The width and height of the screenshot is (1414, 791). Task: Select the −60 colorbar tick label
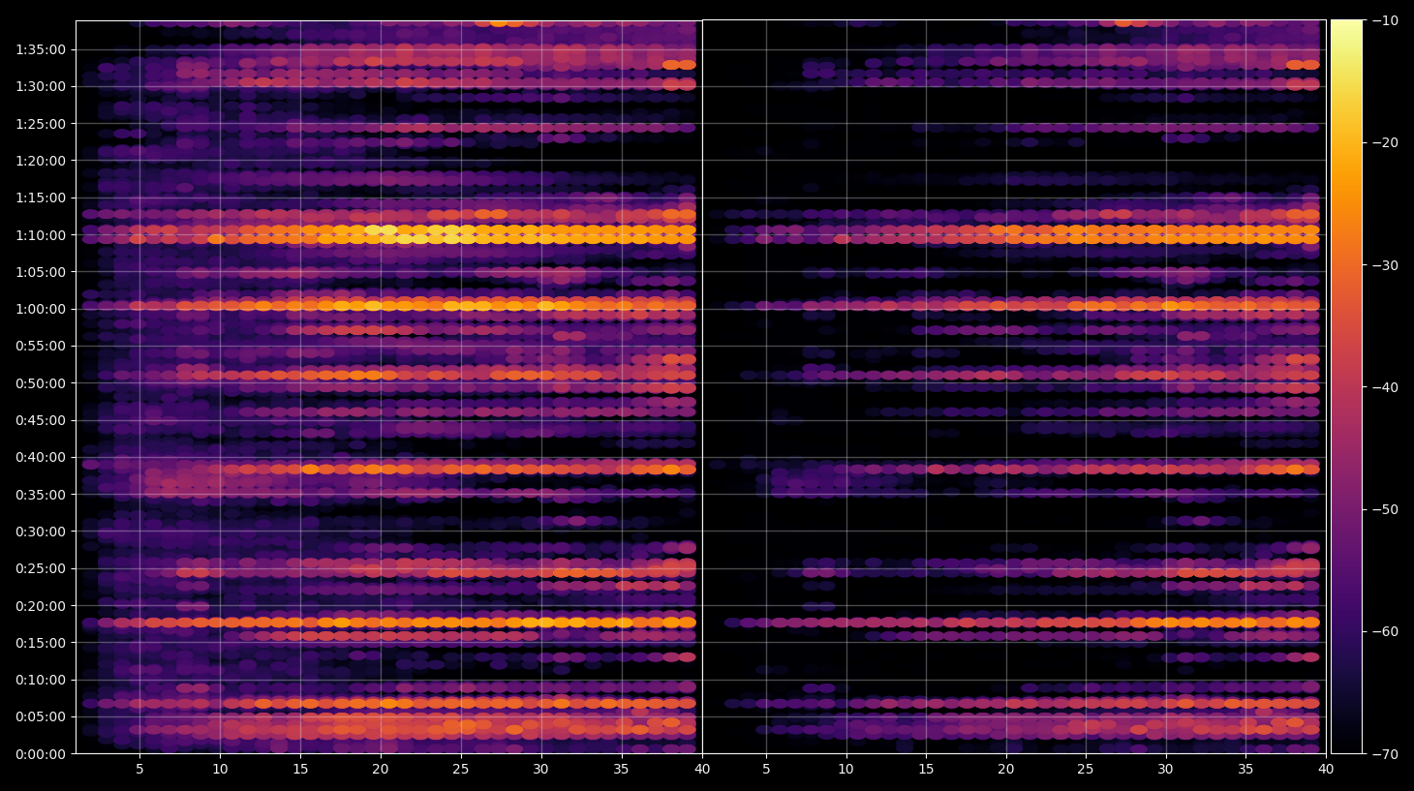[x=1384, y=631]
